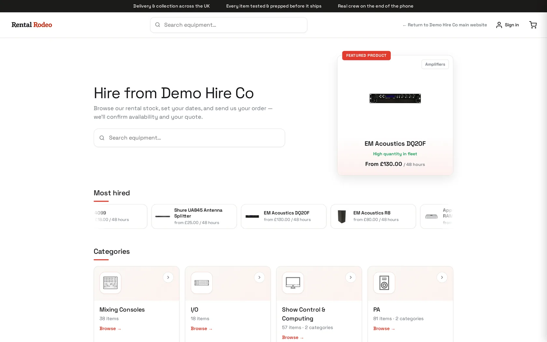Click the Sign in link text

coord(512,25)
